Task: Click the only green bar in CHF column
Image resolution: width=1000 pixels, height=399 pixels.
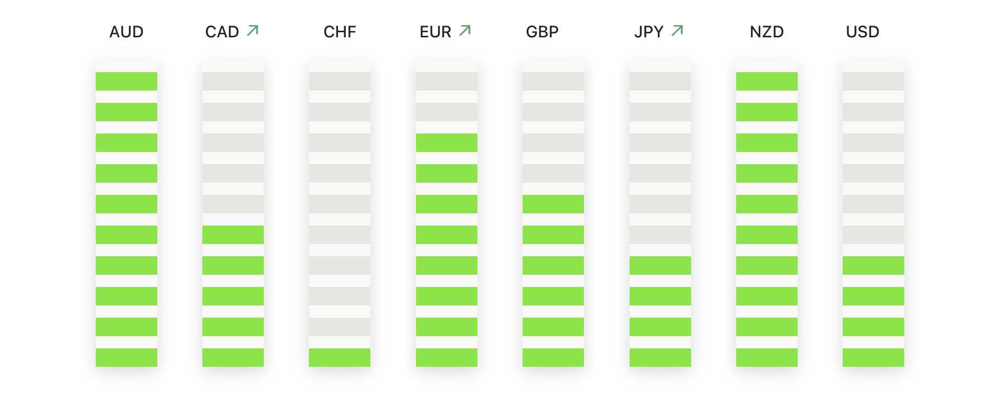Action: pos(340,358)
